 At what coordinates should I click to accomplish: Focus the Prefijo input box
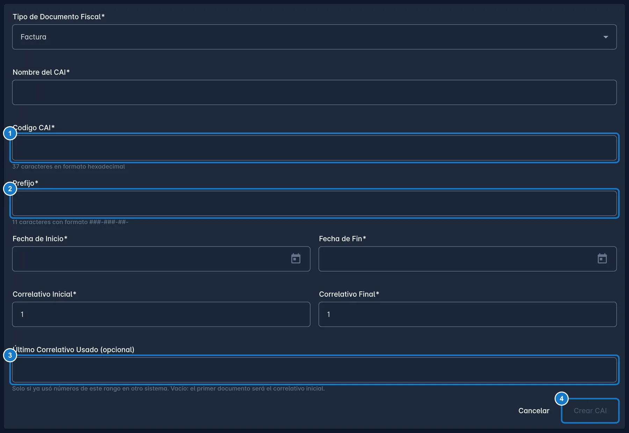(x=314, y=203)
